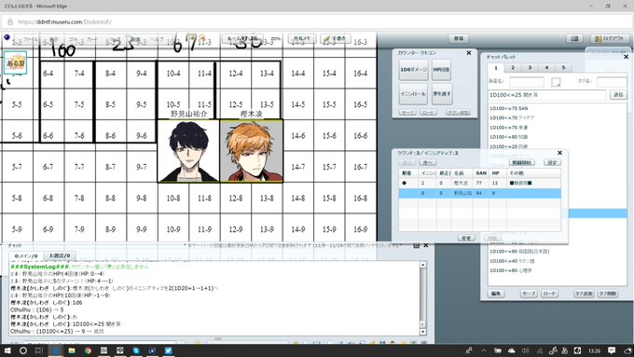The height and width of the screenshot is (357, 634).
Task: Click the 夢を渡す counter remote button
Action: click(442, 94)
